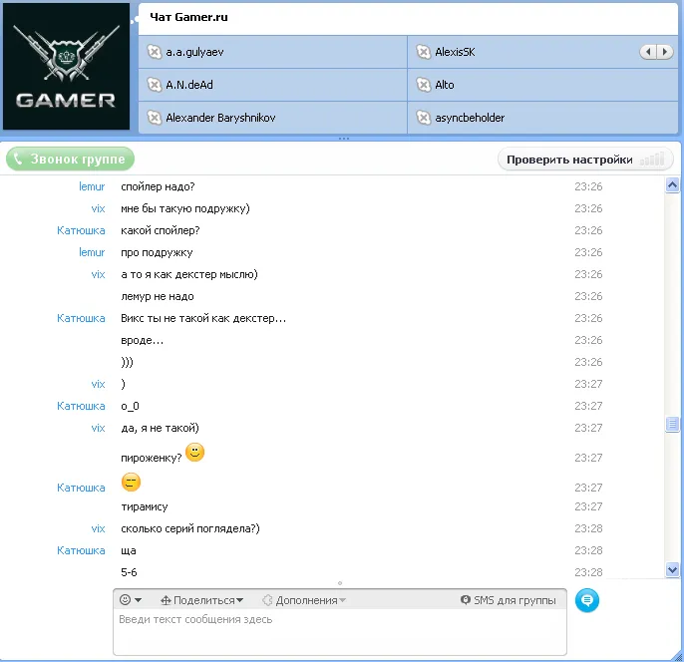Click message 5-6
Screen dimensions: 684x662
(129, 572)
